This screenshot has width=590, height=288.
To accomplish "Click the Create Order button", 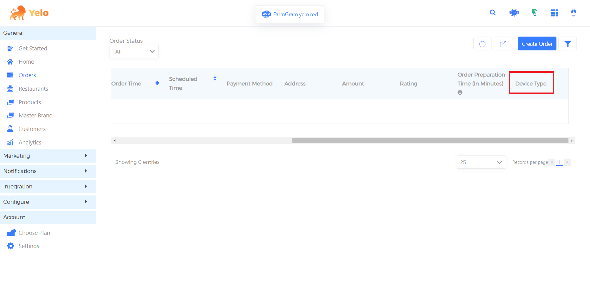I will (537, 43).
